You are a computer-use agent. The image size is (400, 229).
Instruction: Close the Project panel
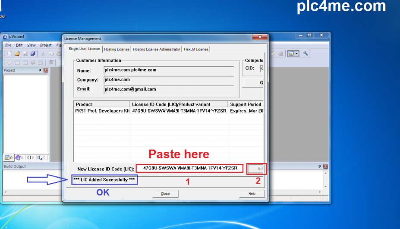coord(46,70)
